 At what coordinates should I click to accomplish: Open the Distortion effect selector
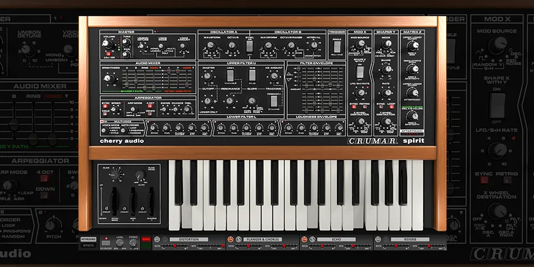pos(189,240)
